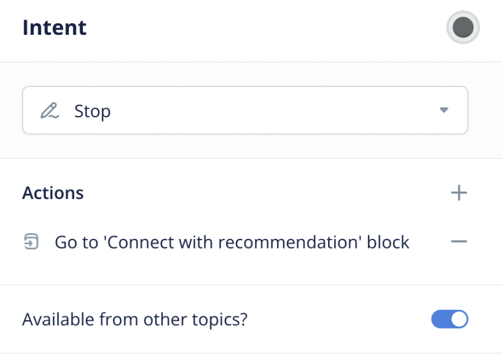The width and height of the screenshot is (502, 362).
Task: Toggle off 'Available from other topics?' switch
Action: pyautogui.click(x=449, y=319)
